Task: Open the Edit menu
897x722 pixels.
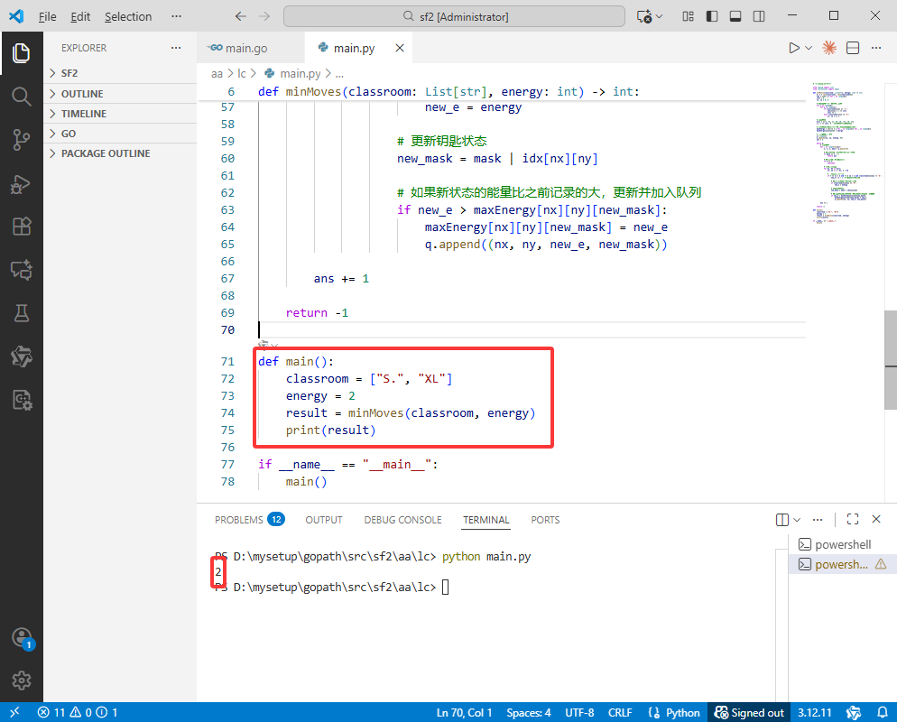Action: [80, 16]
